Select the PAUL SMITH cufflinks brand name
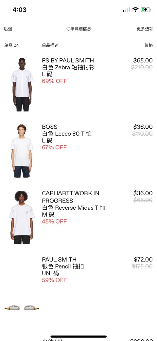 59,260
